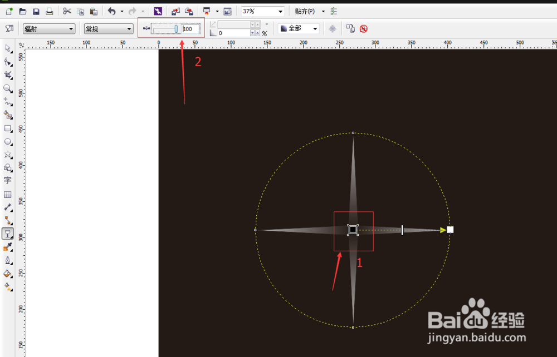Image resolution: width=557 pixels, height=357 pixels.
Task: Select the Text tool (字)
Action: (8, 181)
